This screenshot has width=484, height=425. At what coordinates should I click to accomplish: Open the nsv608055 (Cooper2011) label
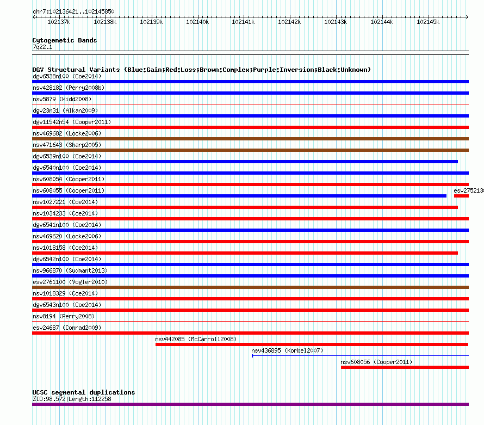(x=69, y=190)
